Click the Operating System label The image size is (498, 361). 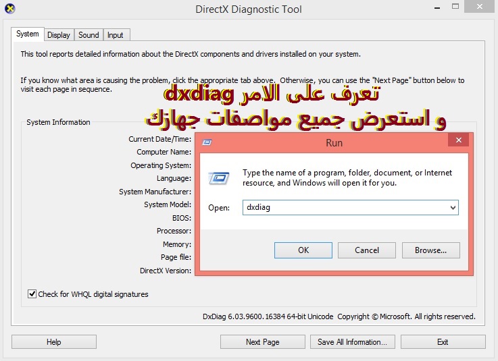click(161, 165)
